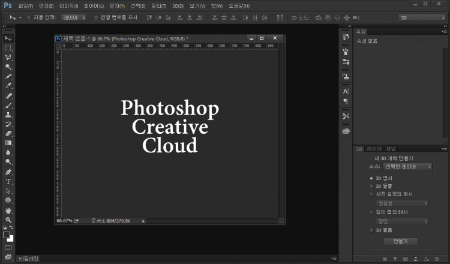The image size is (450, 264).
Task: Select the 3D 볼륨 radio button
Action: [371, 230]
